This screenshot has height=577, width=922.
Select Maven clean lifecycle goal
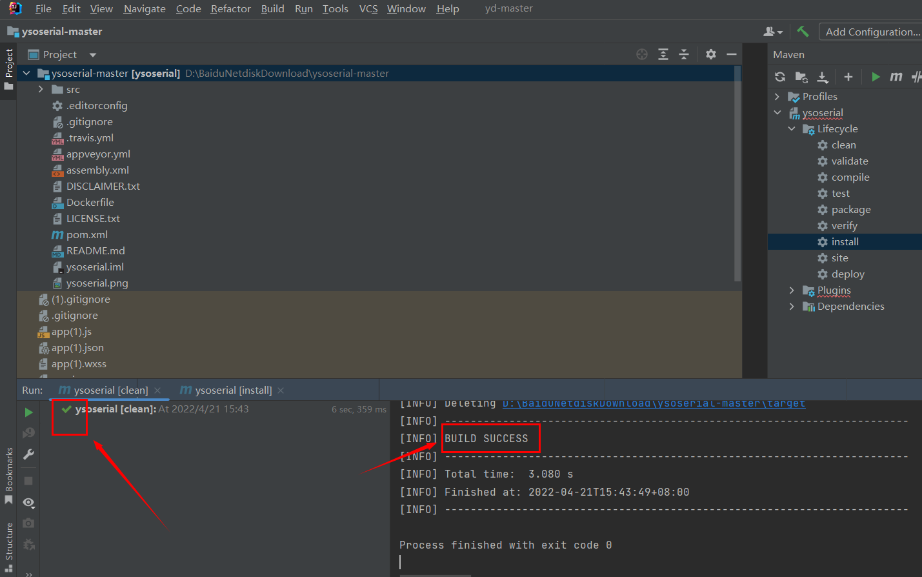[843, 145]
